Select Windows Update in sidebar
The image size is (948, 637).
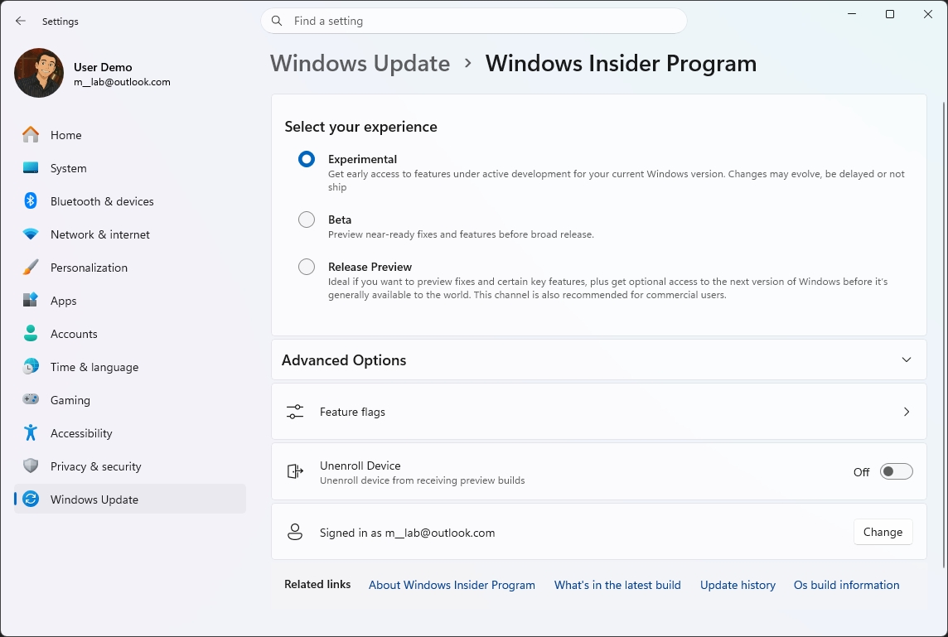click(x=130, y=499)
